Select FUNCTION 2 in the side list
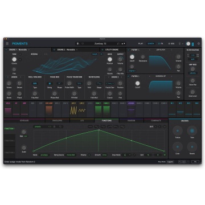Screen dimensions: 205x205 [x=10, y=141]
